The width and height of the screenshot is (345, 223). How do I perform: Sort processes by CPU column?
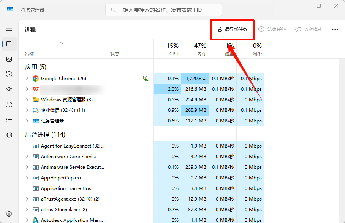[x=168, y=49]
